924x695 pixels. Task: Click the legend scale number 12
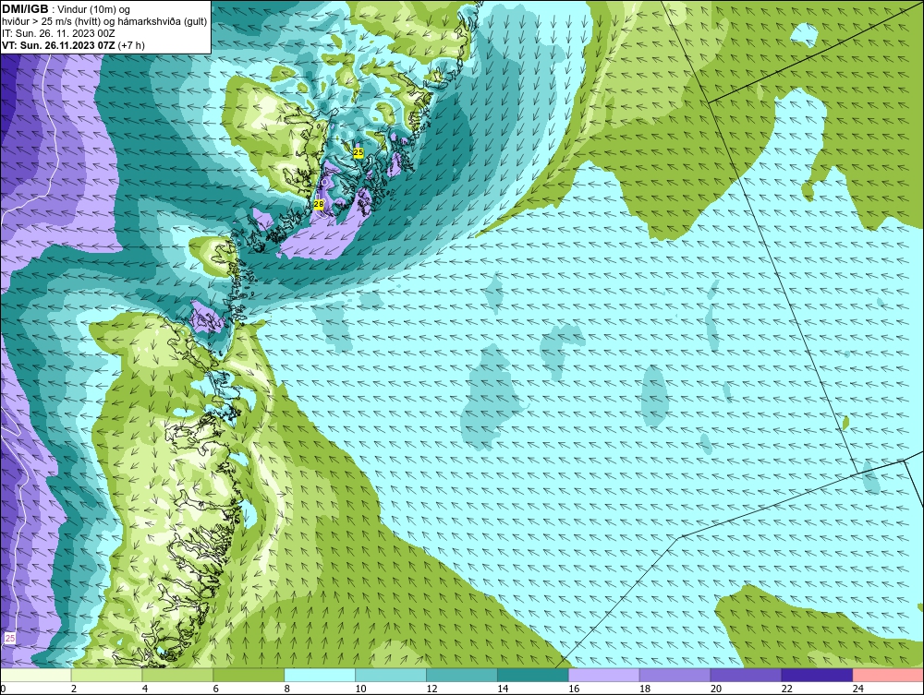point(432,689)
